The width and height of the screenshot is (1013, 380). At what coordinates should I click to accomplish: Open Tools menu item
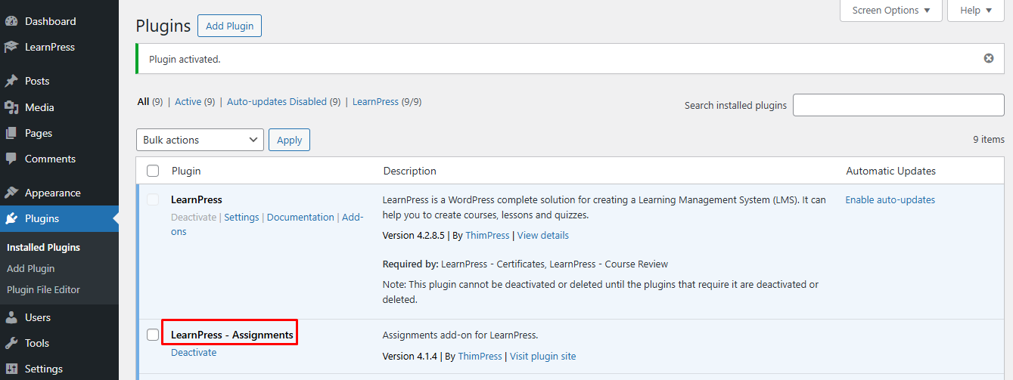click(x=59, y=343)
